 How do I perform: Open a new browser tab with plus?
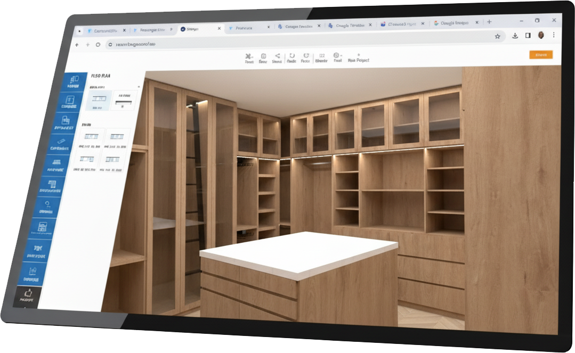click(489, 22)
